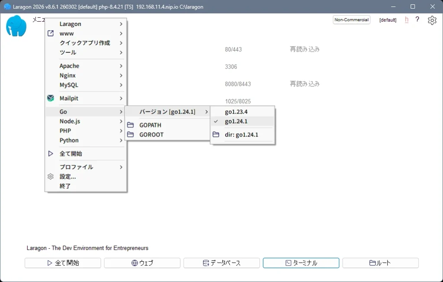
Task: Expand the Apache submenu arrow
Action: click(x=121, y=66)
